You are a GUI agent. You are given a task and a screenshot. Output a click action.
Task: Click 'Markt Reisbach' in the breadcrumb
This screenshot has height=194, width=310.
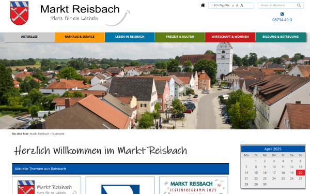coord(40,134)
